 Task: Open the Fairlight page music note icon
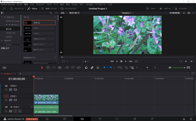pos(134,119)
